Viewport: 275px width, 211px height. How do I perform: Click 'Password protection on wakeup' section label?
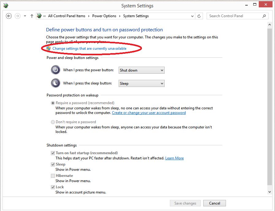tap(72, 95)
